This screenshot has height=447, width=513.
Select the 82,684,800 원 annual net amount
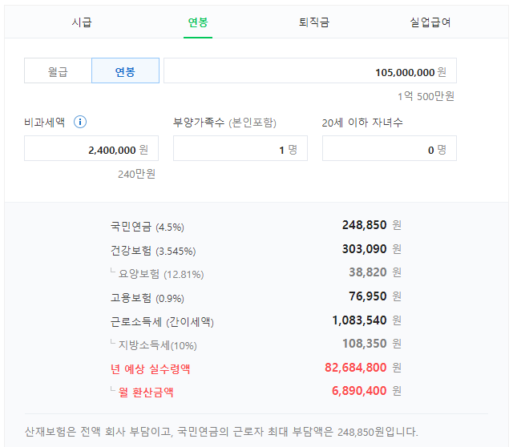[x=363, y=368]
